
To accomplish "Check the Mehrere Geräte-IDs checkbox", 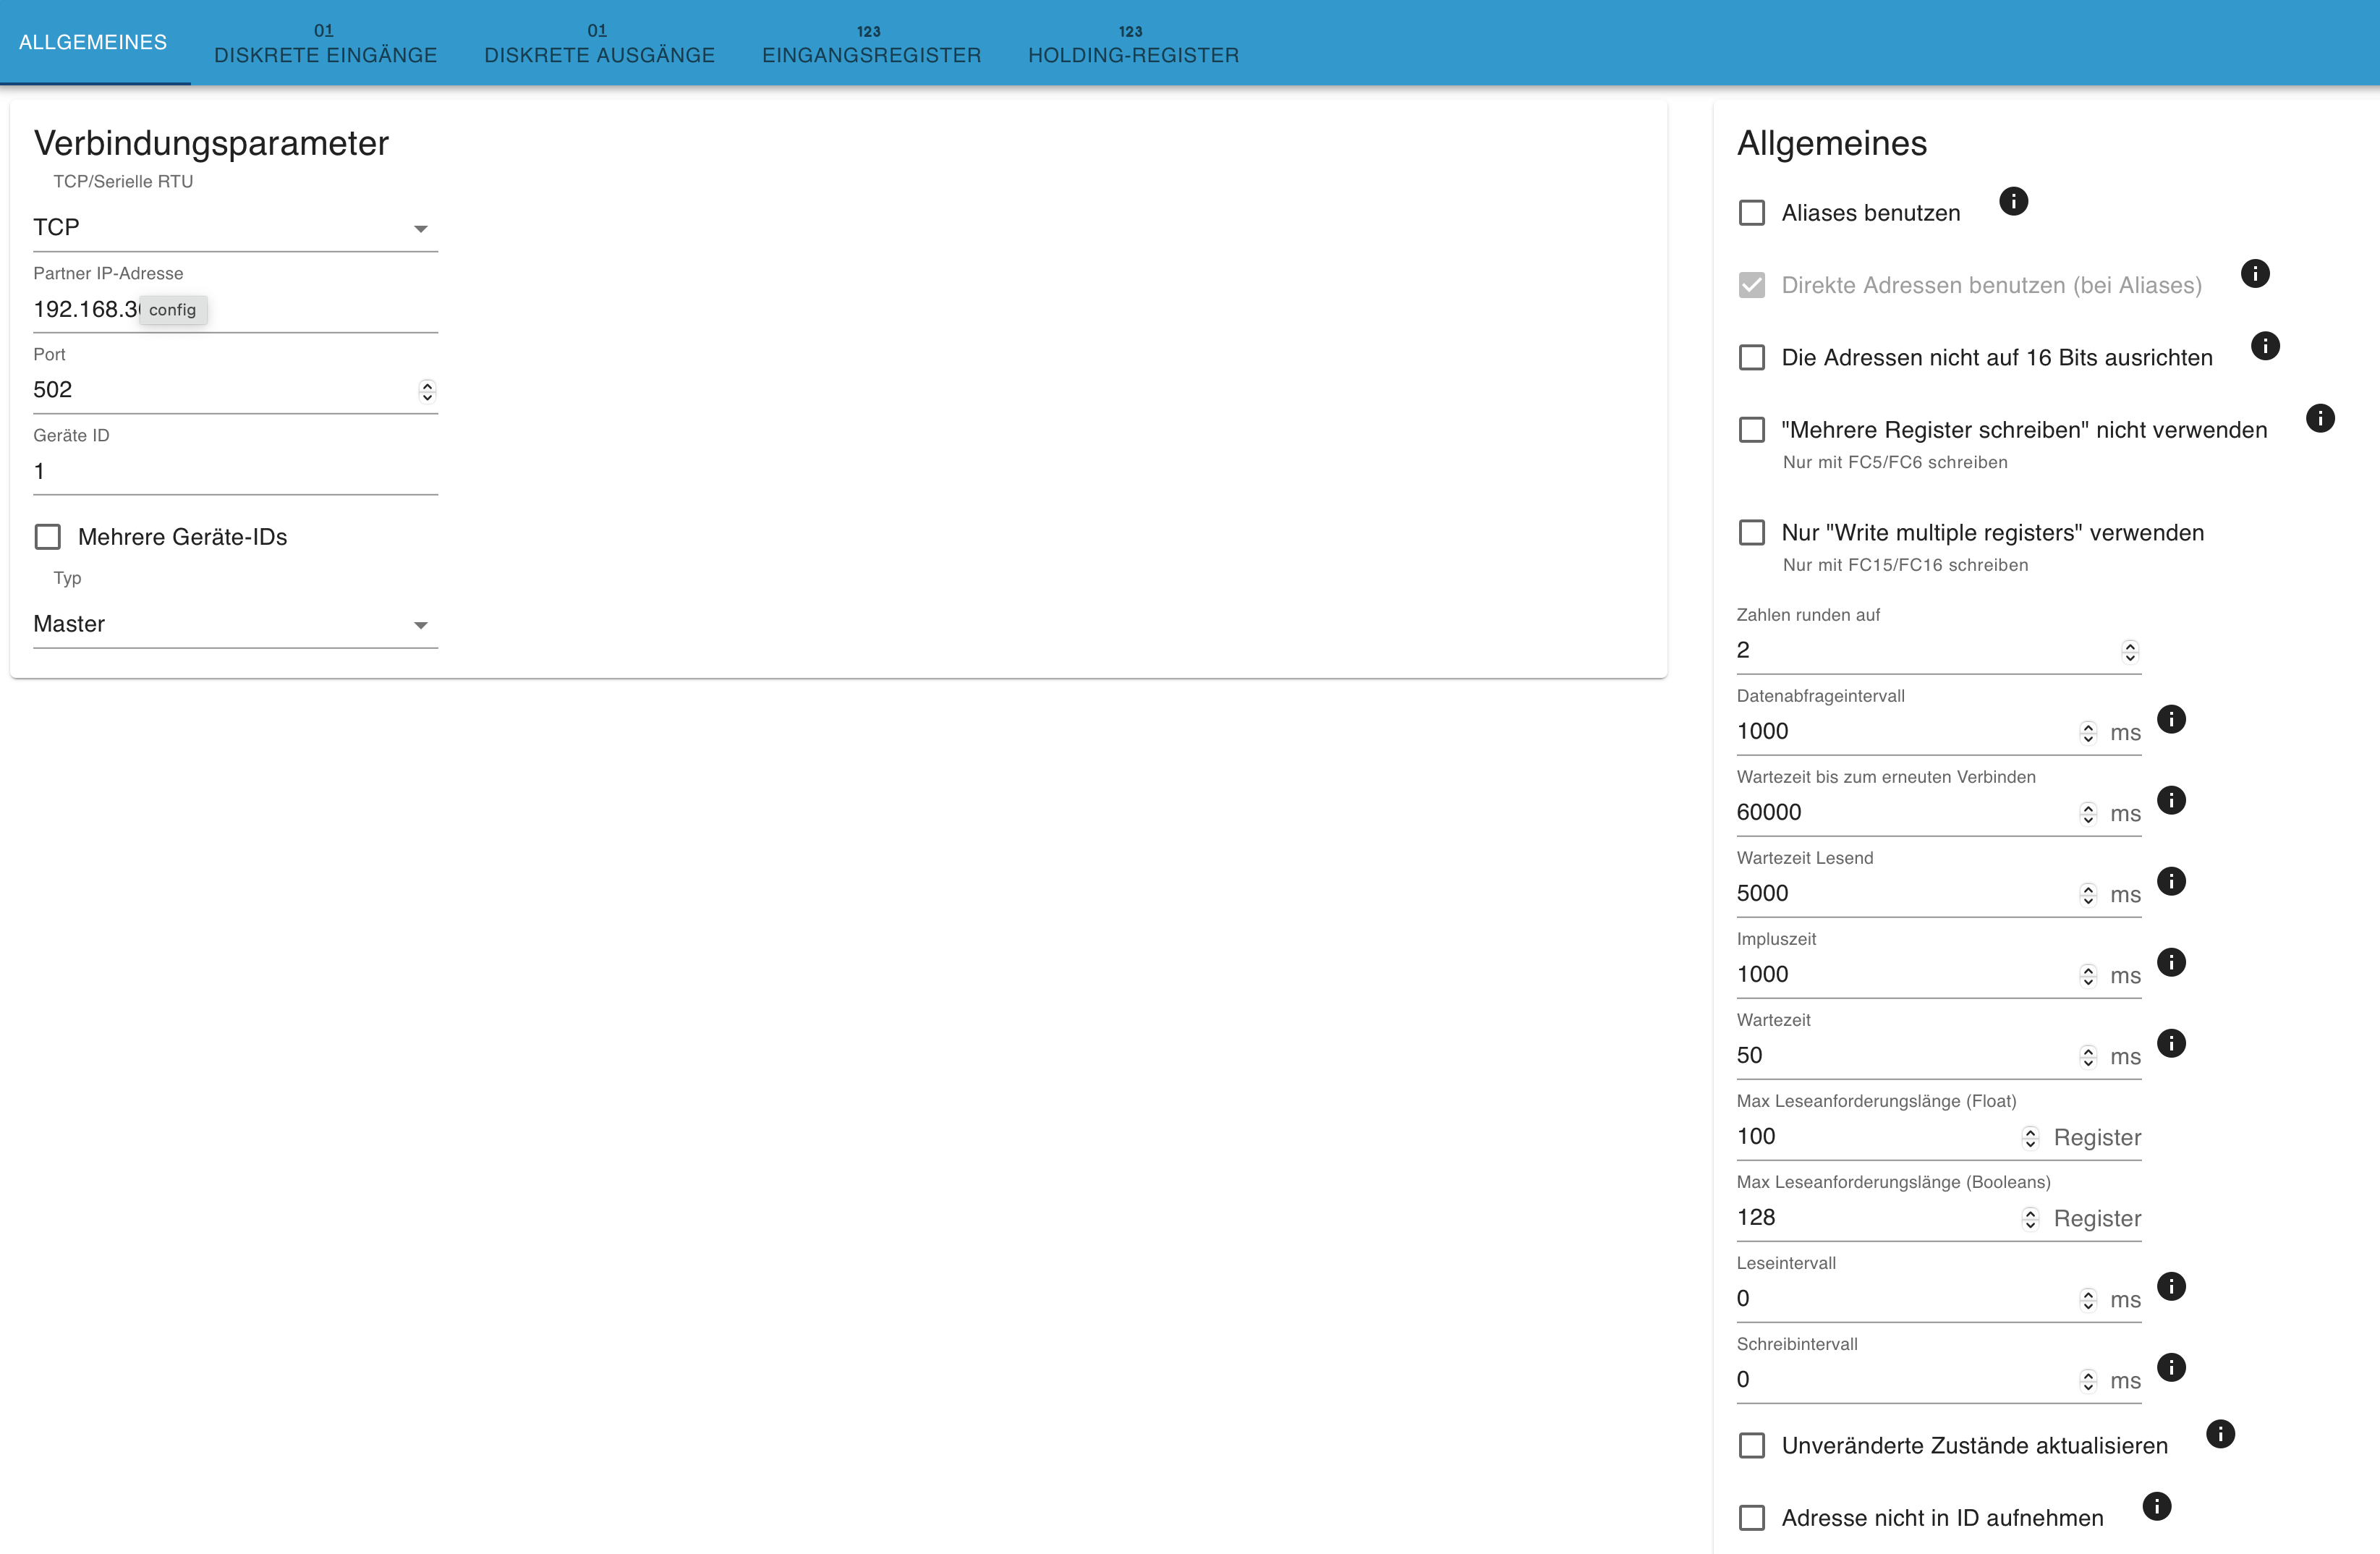I will pyautogui.click(x=48, y=537).
